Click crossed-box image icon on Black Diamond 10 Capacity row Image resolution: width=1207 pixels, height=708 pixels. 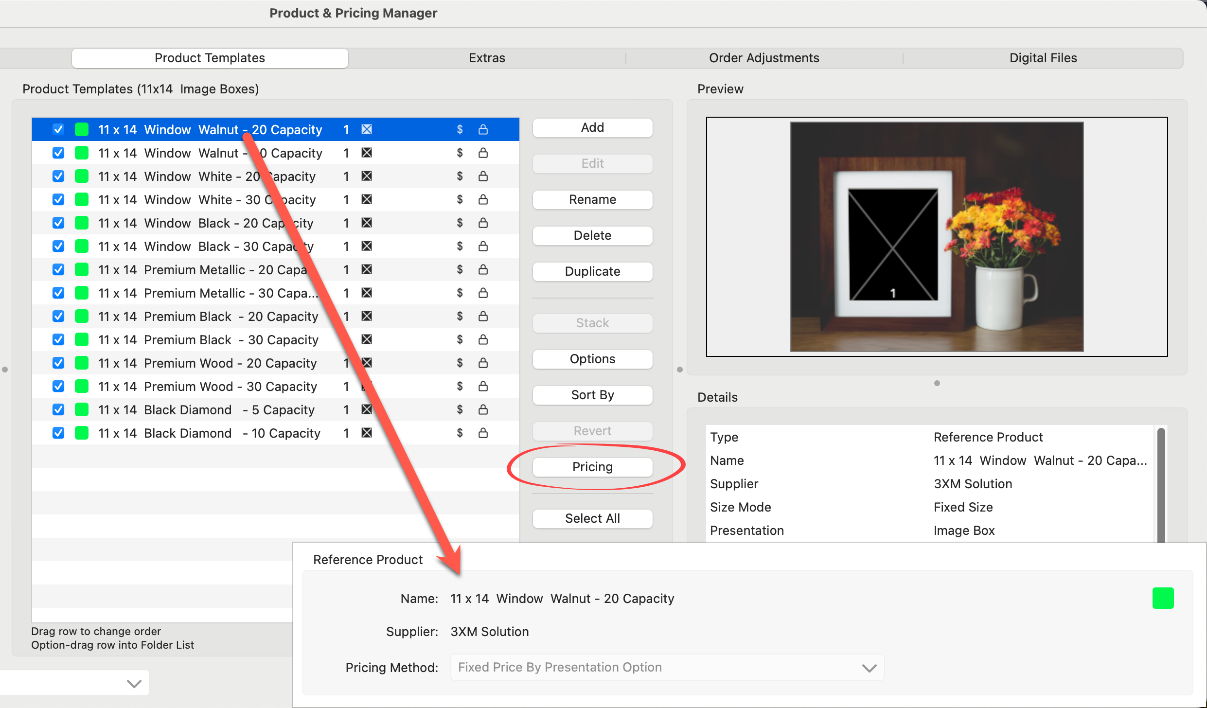[x=367, y=433]
